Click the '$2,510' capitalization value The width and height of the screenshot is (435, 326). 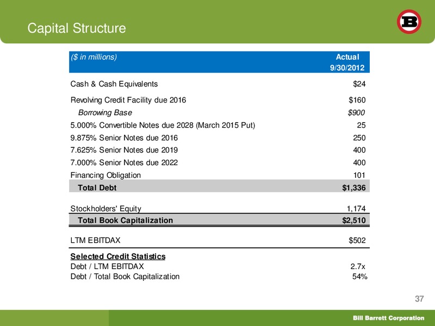pyautogui.click(x=354, y=221)
